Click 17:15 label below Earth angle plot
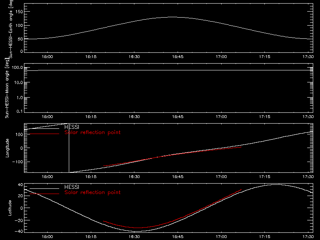 pos(265,57)
